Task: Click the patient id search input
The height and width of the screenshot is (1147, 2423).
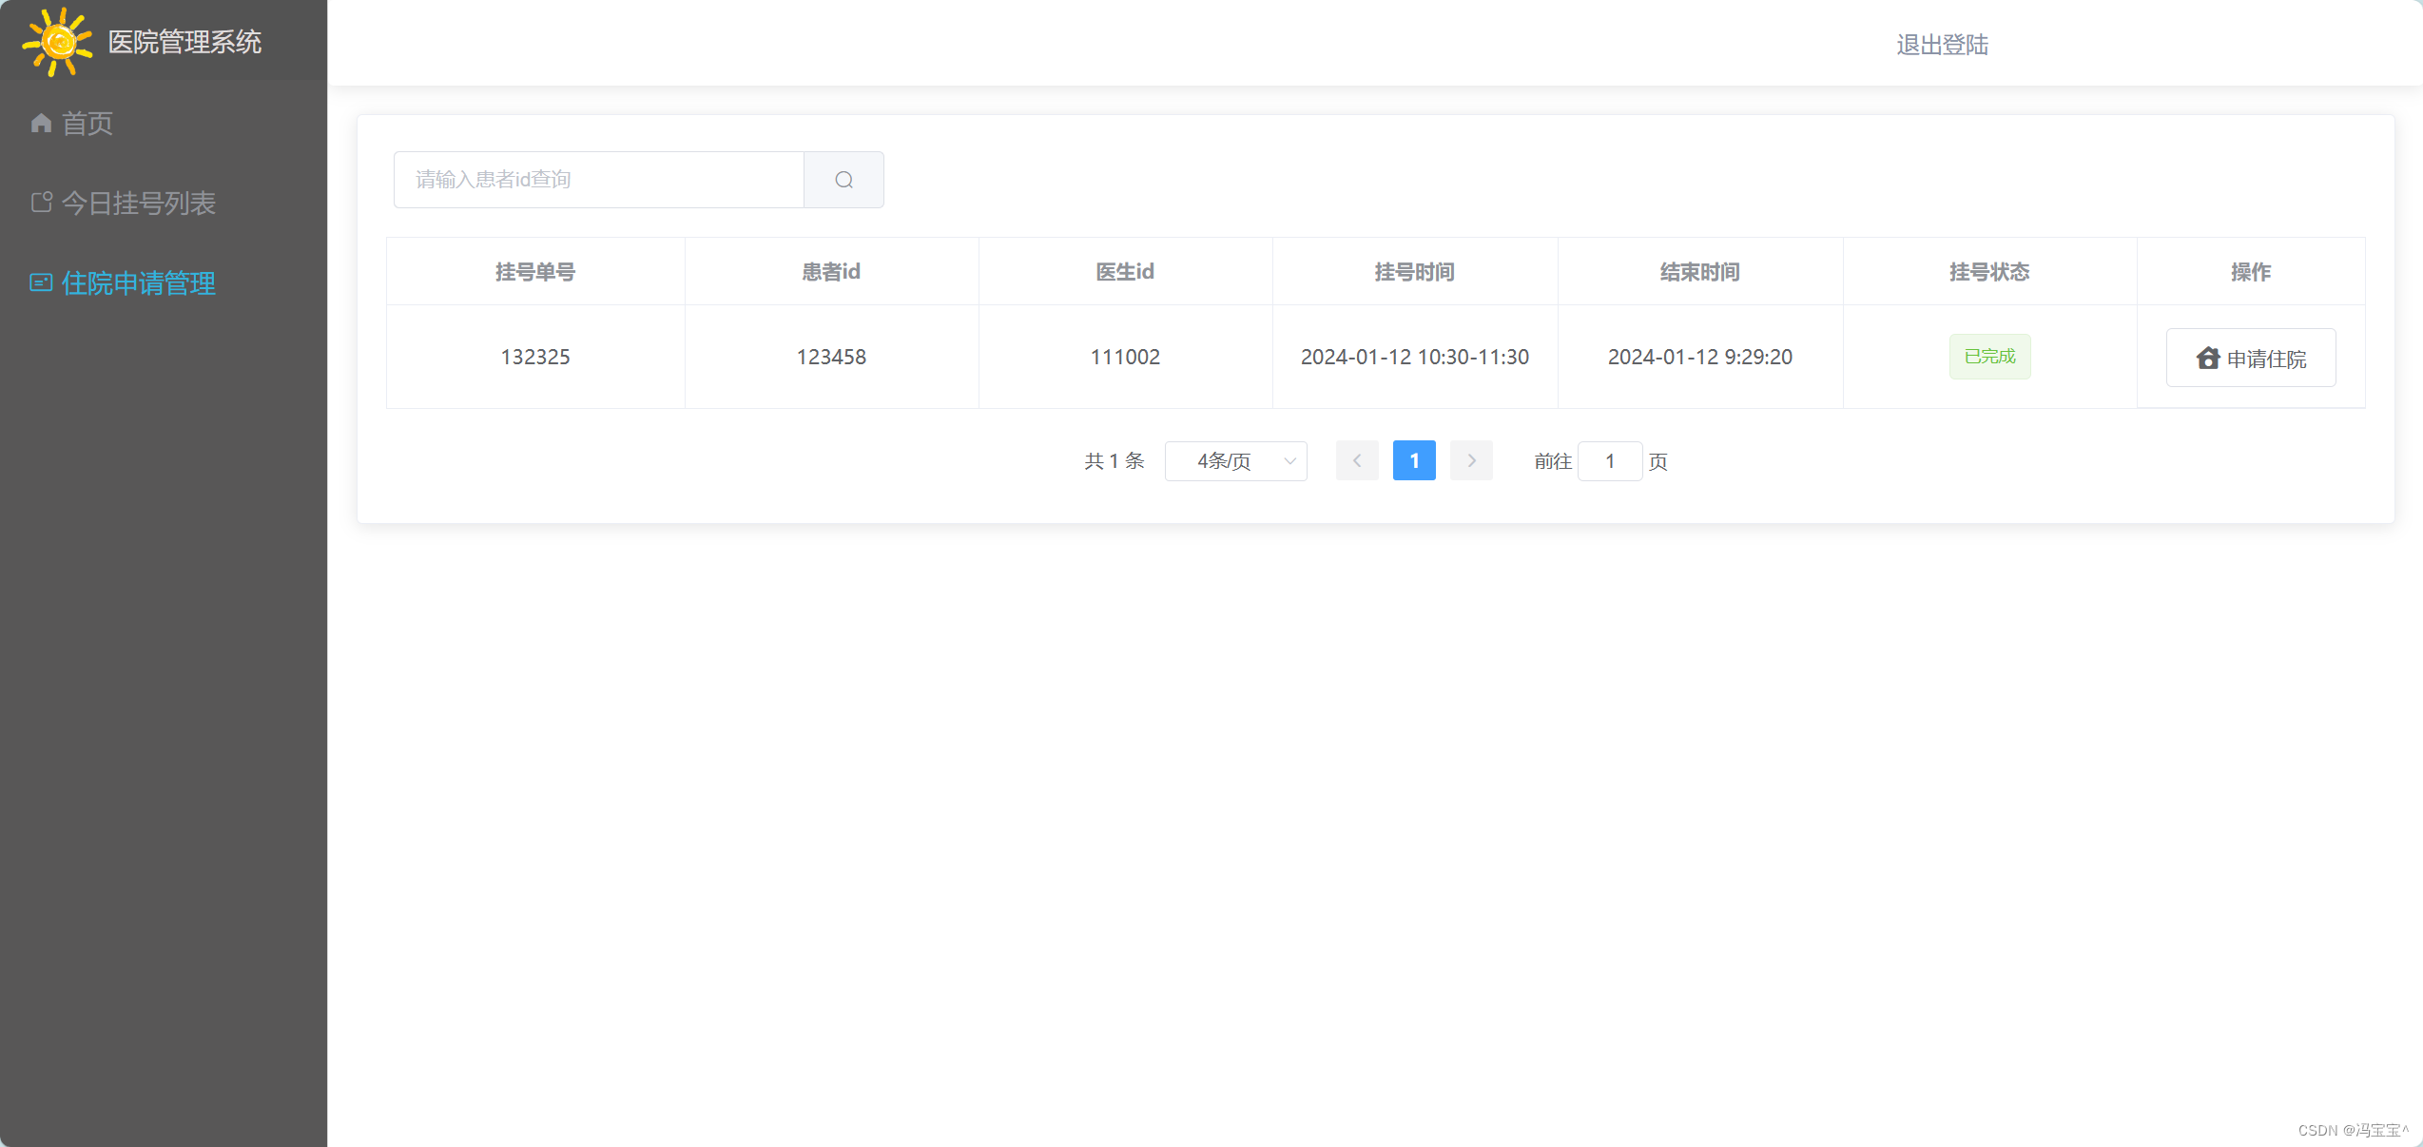Action: click(597, 180)
